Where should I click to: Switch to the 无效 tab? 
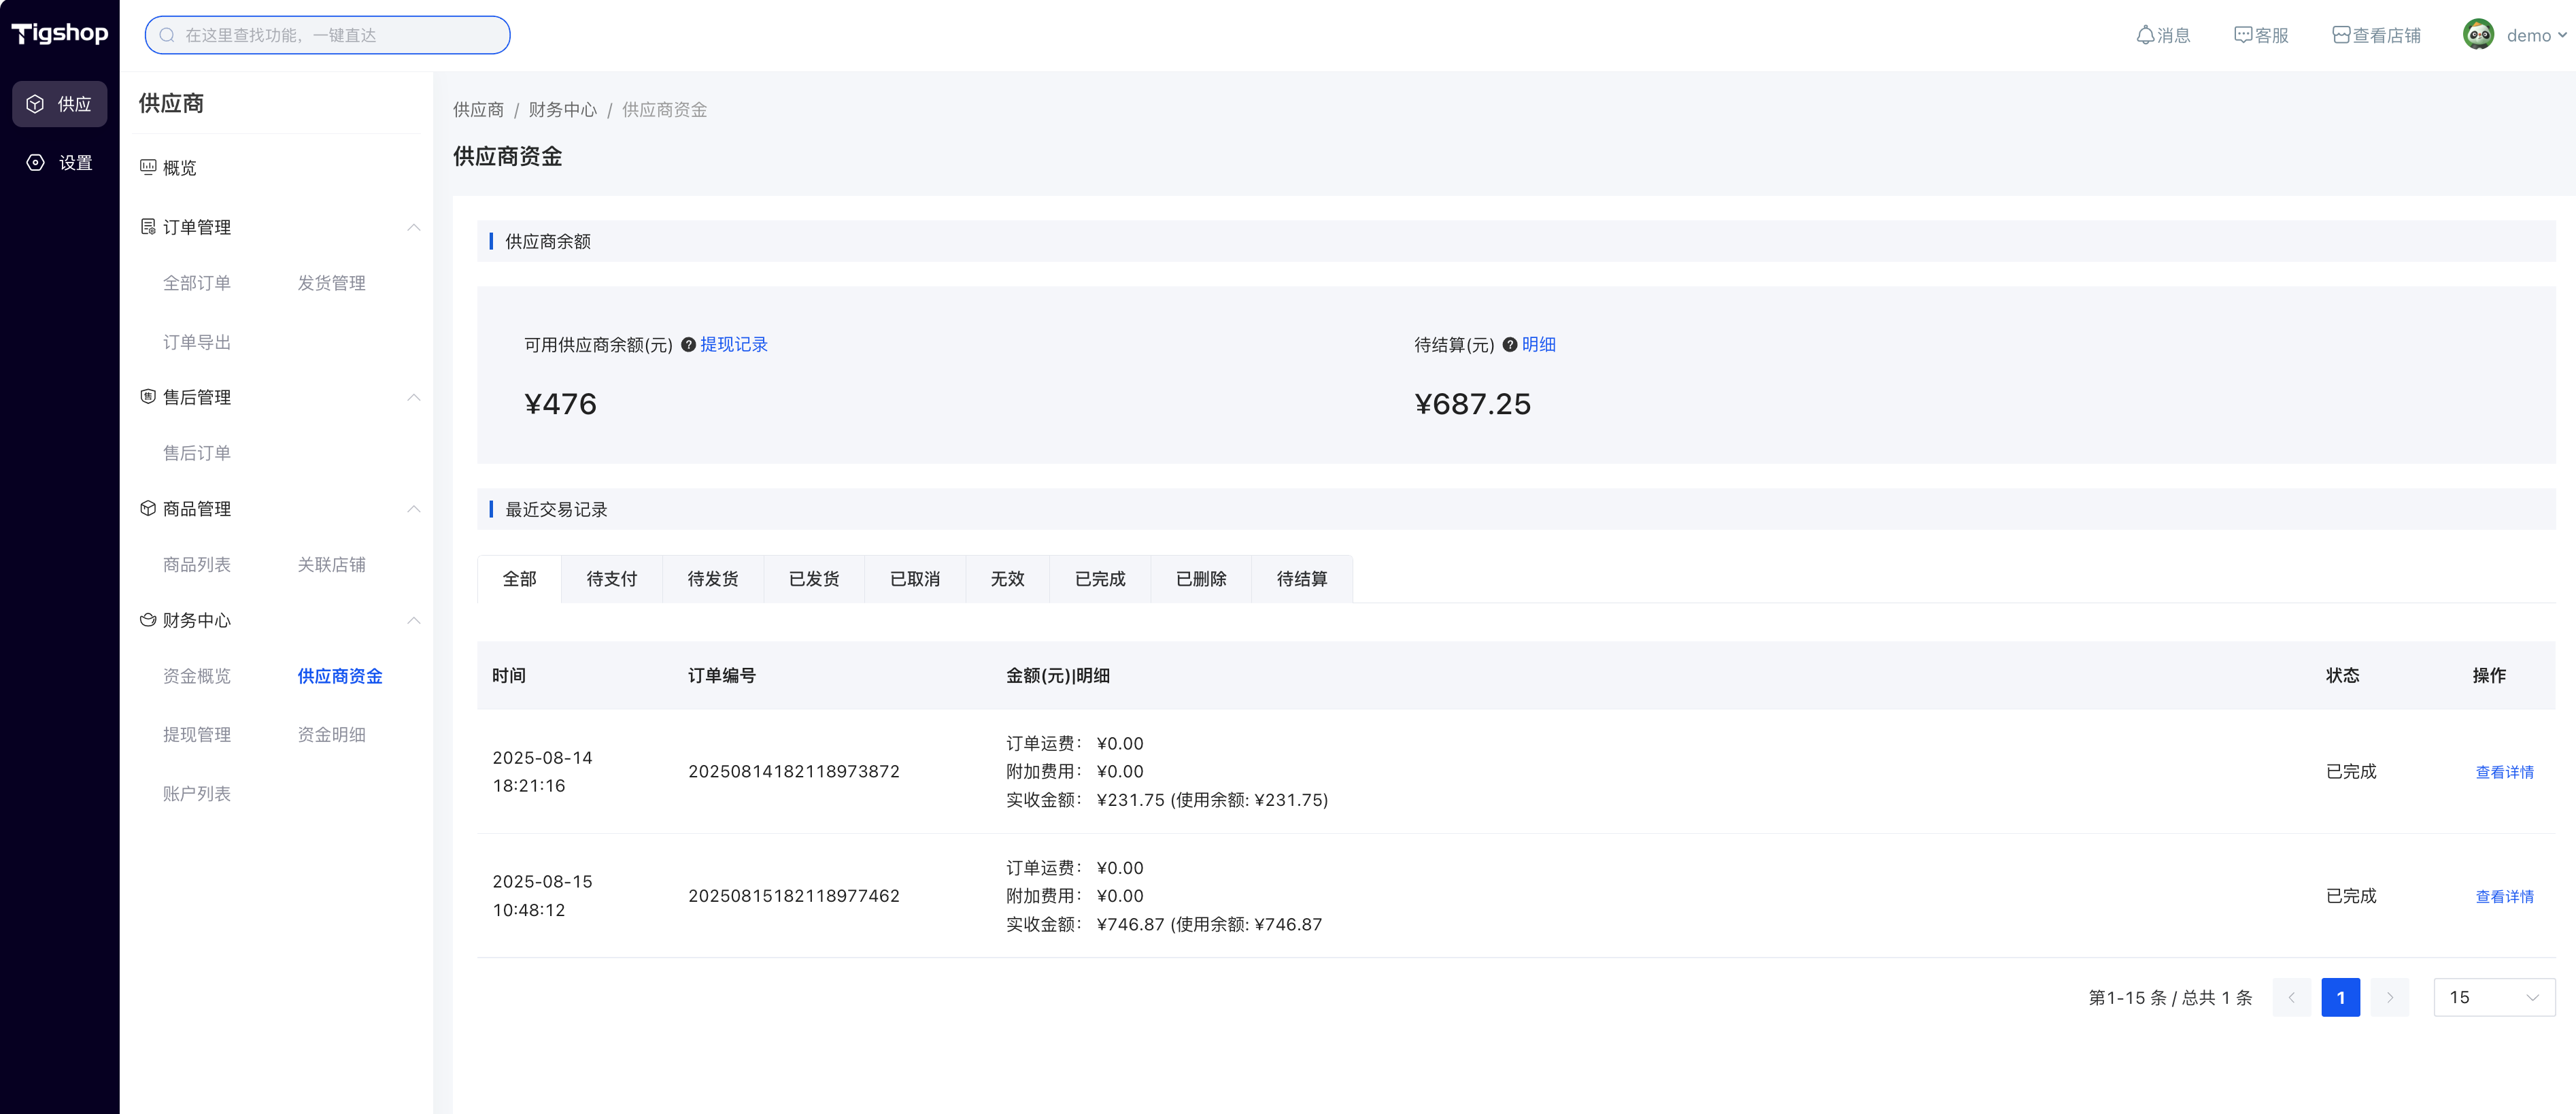coord(1008,579)
